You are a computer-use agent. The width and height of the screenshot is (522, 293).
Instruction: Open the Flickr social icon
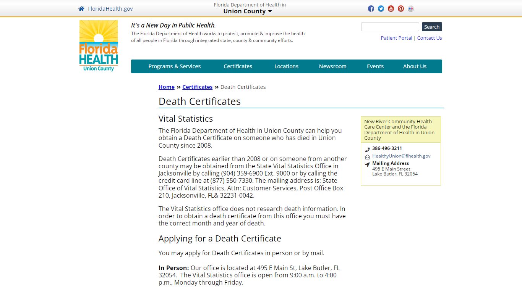click(x=411, y=9)
